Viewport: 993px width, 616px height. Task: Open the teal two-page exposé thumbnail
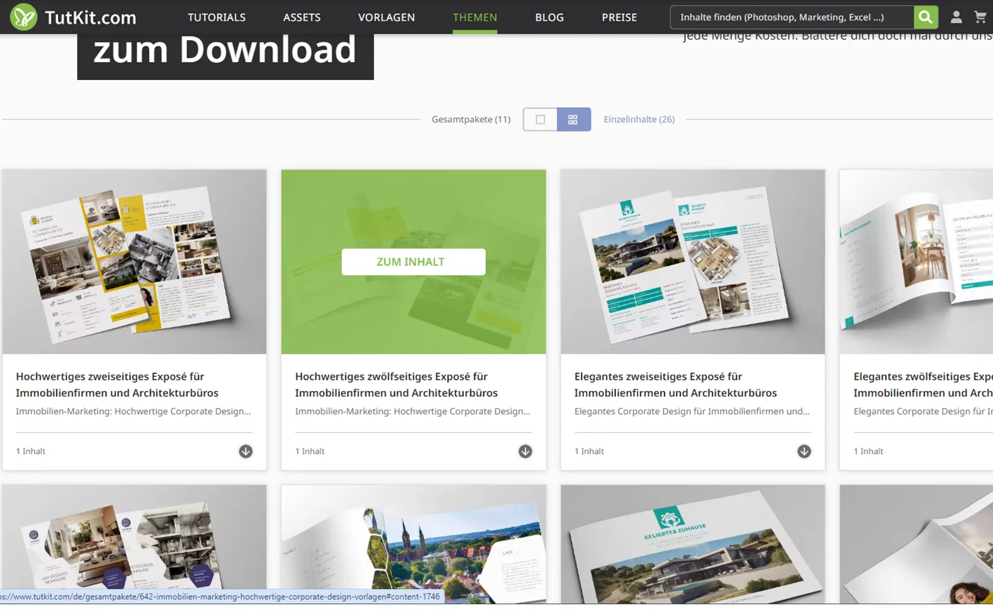[692, 262]
